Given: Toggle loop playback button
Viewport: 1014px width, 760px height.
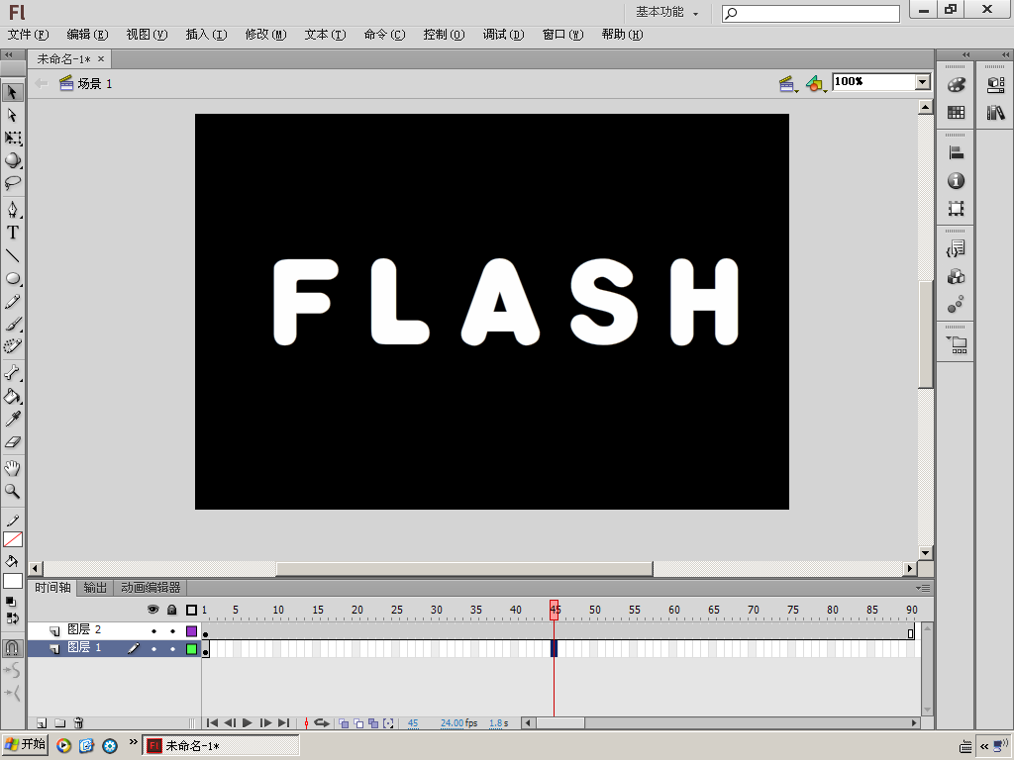Looking at the screenshot, I should pos(322,723).
